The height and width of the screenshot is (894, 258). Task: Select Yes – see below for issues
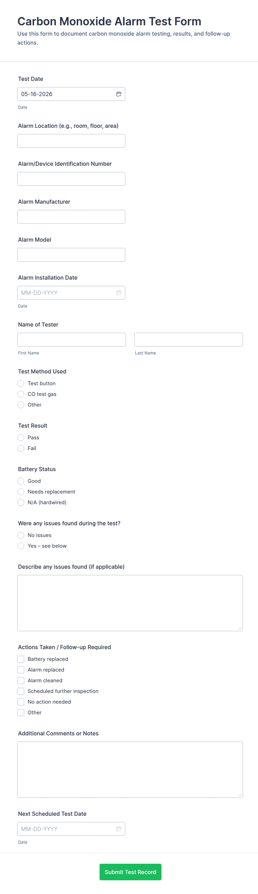21,546
